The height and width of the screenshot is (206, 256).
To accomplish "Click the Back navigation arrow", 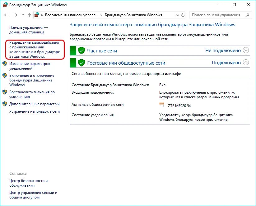I will tap(6, 15).
